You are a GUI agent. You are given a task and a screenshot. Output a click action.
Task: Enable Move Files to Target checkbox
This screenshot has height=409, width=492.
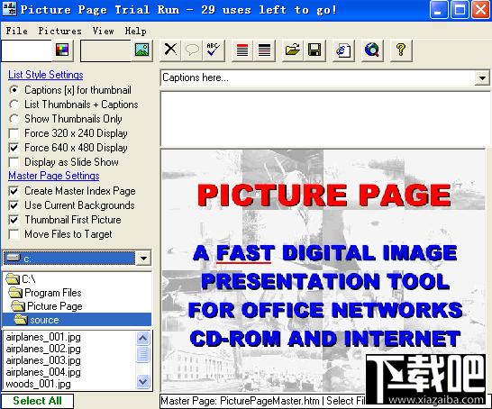coord(14,234)
